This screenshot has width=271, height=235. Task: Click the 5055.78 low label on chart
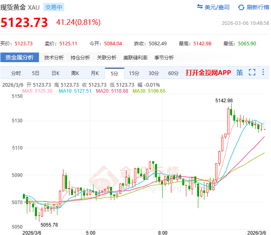pos(49,225)
